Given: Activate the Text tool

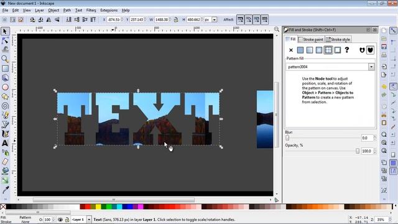Looking at the screenshot, I should [5, 143].
